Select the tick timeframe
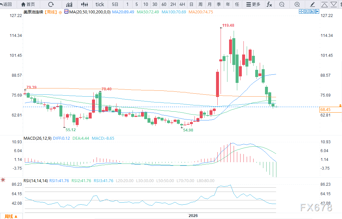Viewport: 342px width, 219px height. tap(100, 4)
